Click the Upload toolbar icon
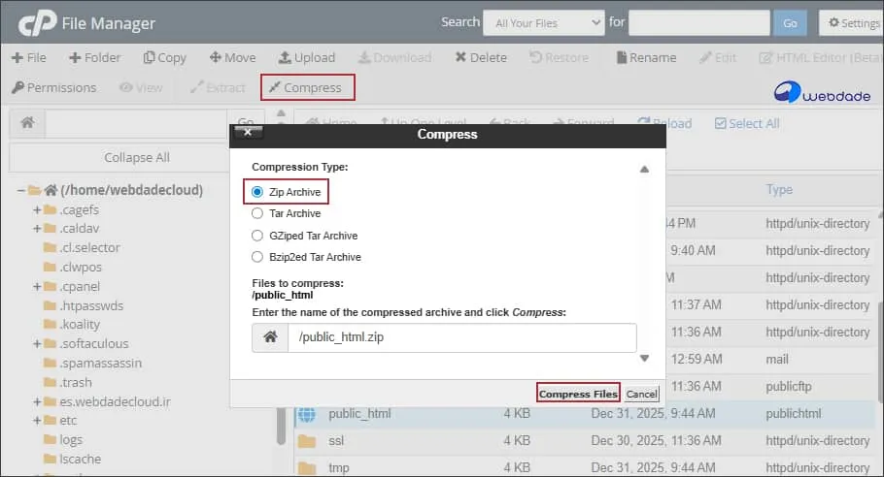Viewport: 884px width, 477px height. pos(285,58)
